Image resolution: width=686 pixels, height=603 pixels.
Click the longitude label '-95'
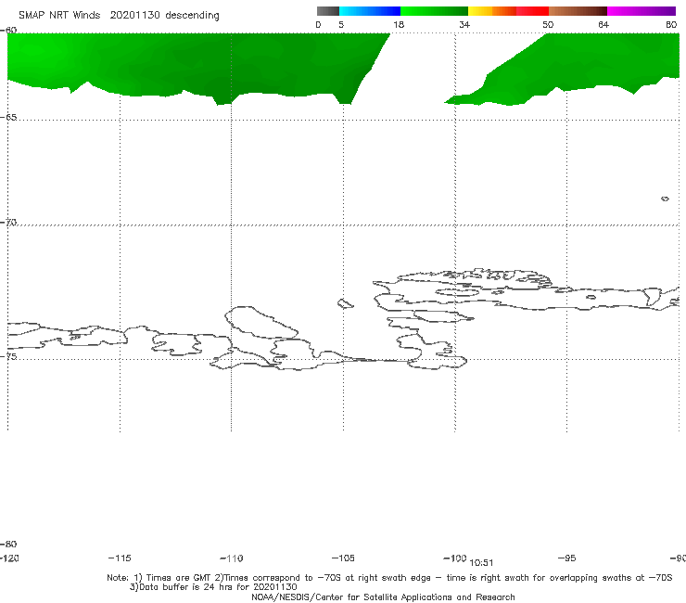coord(567,558)
